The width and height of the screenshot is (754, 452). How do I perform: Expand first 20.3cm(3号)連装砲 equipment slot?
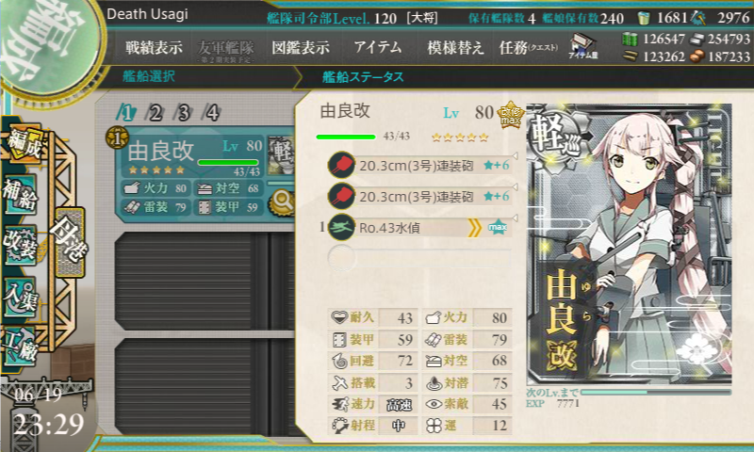420,165
